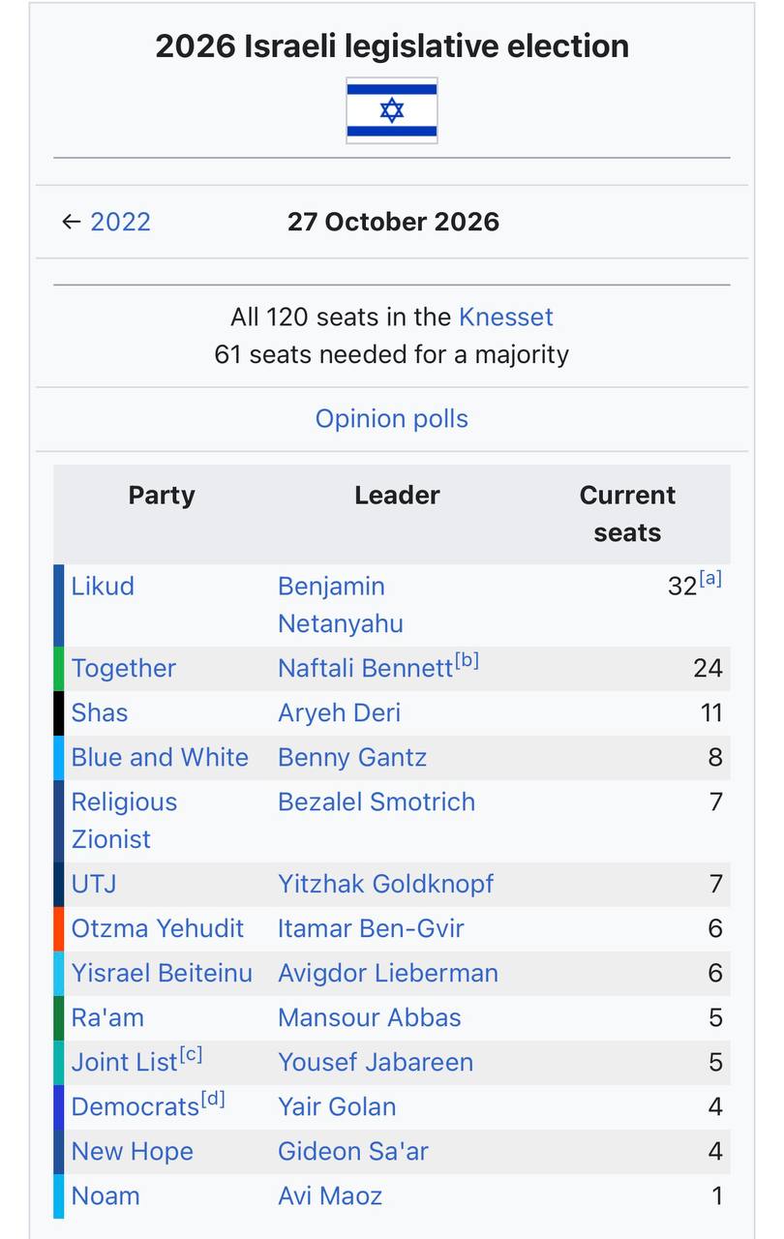
Task: Open the Noam party link
Action: [x=106, y=1195]
